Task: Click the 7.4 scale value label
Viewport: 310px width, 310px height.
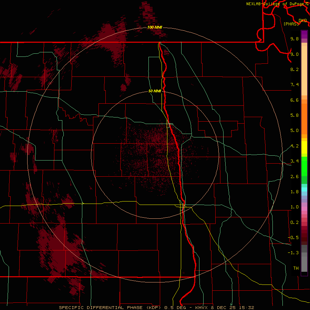Action: (294, 85)
